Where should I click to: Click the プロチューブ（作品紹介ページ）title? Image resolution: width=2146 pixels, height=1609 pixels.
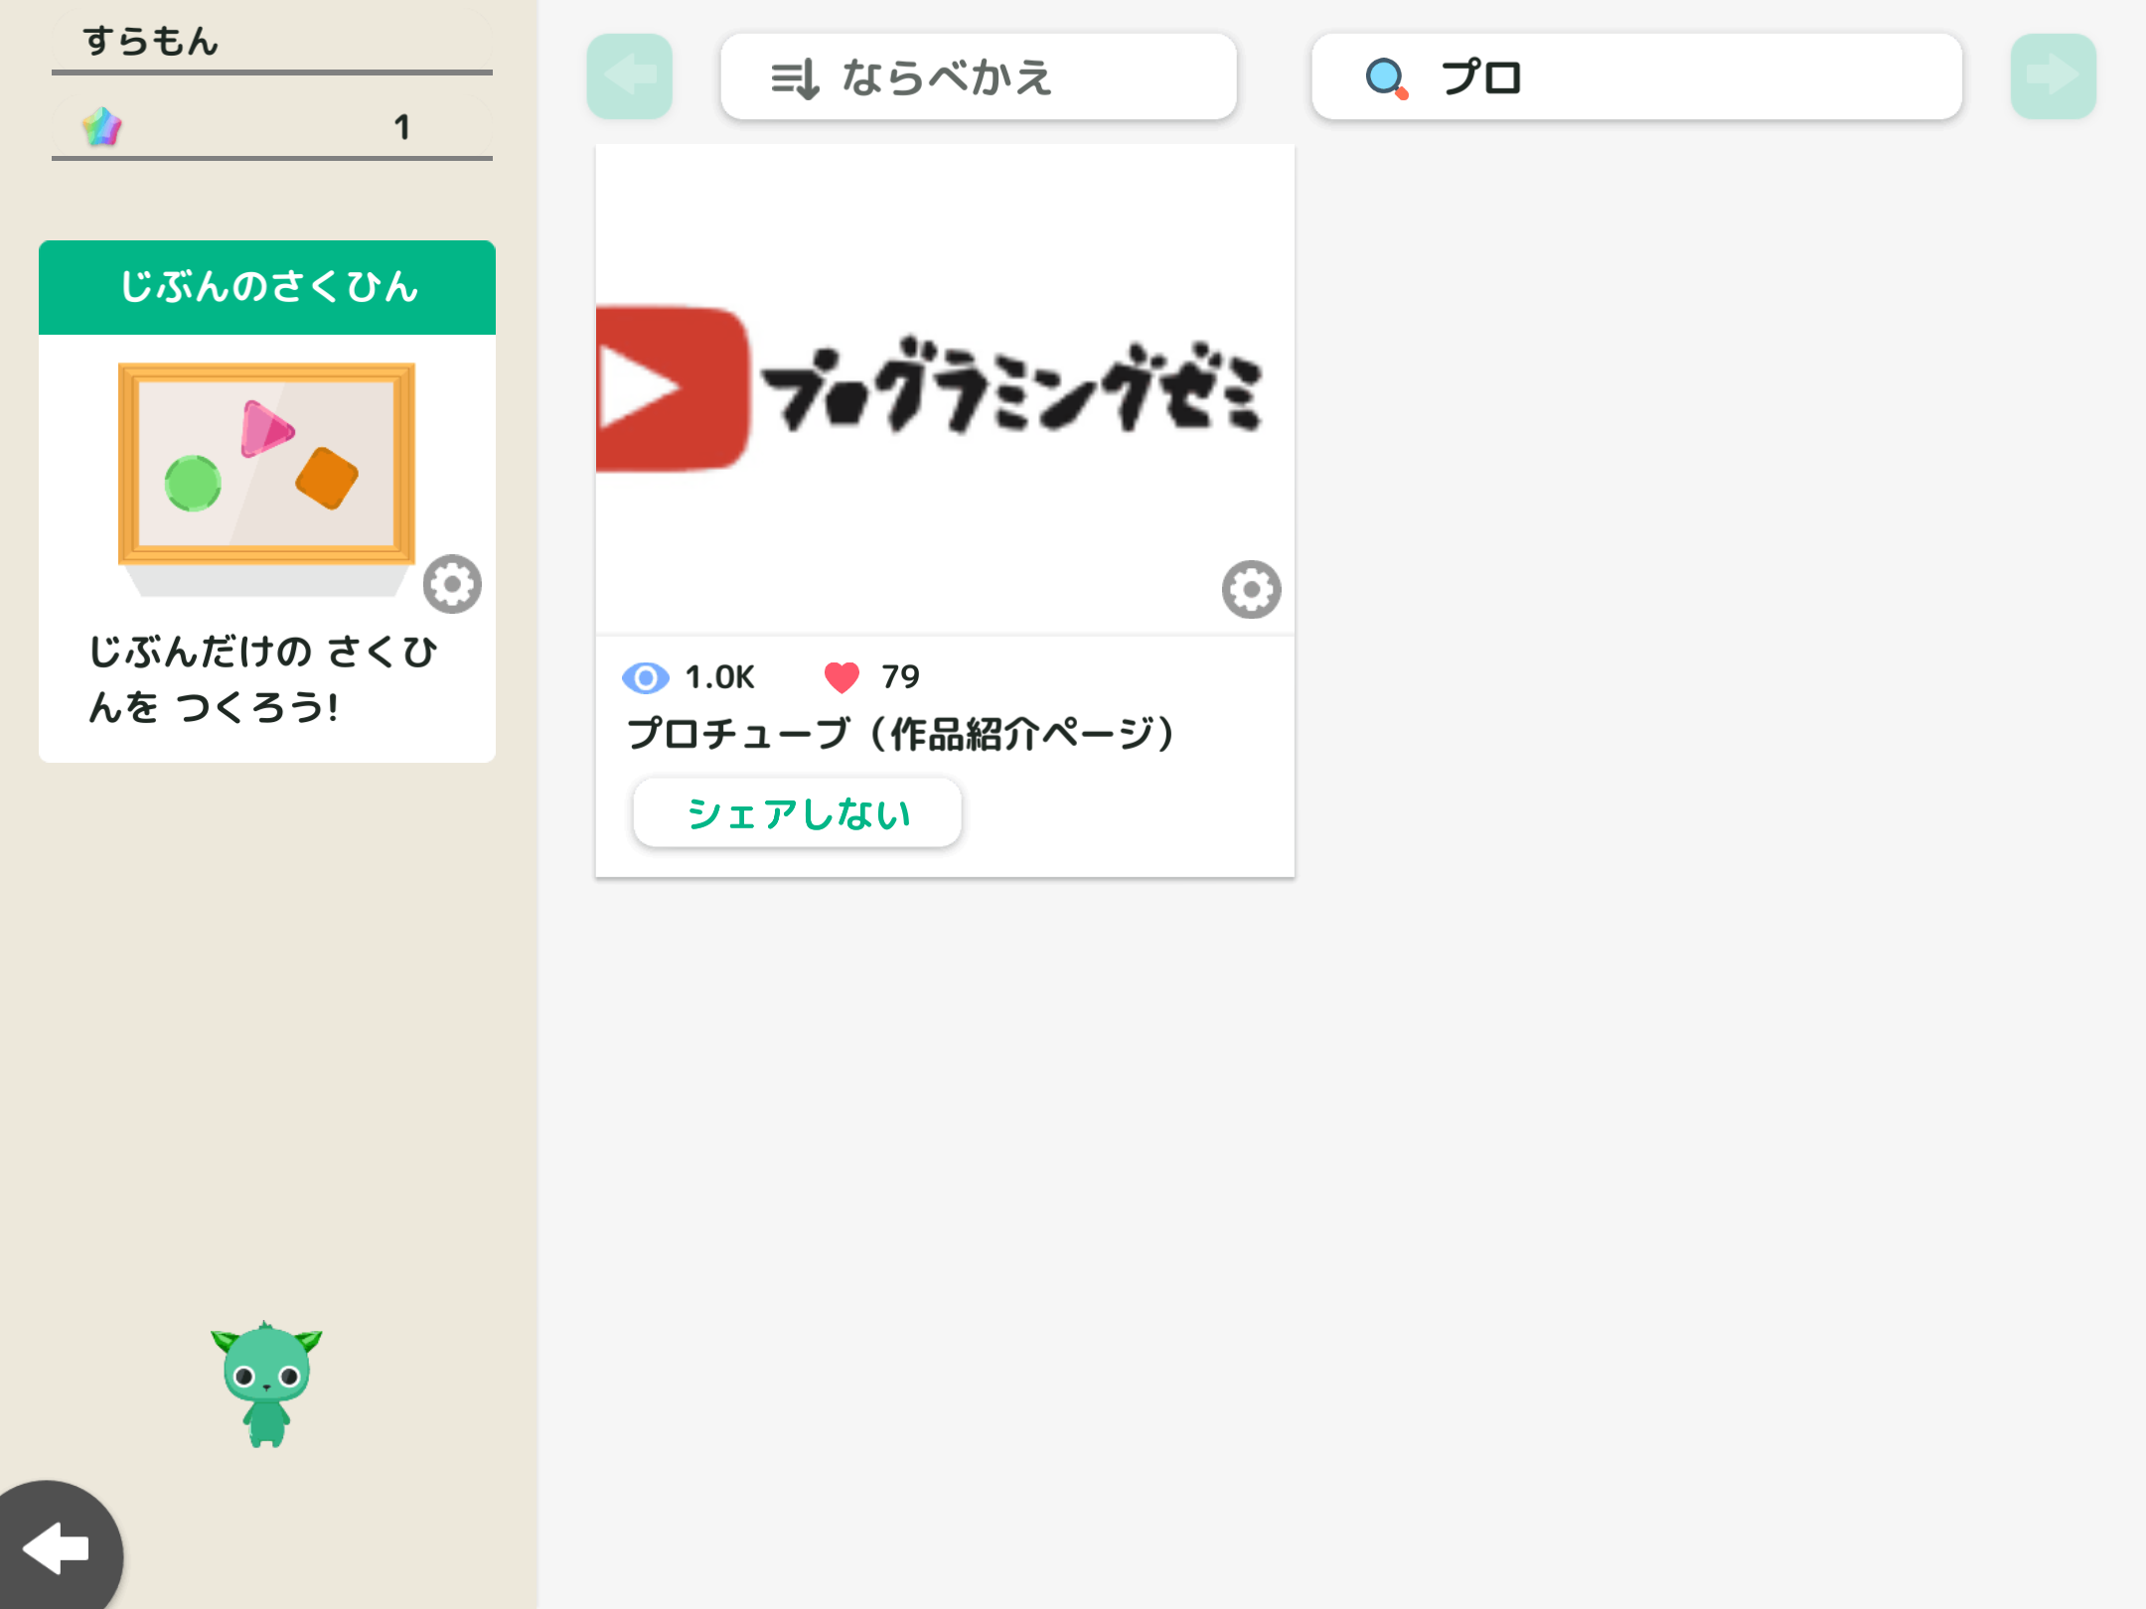(x=901, y=733)
